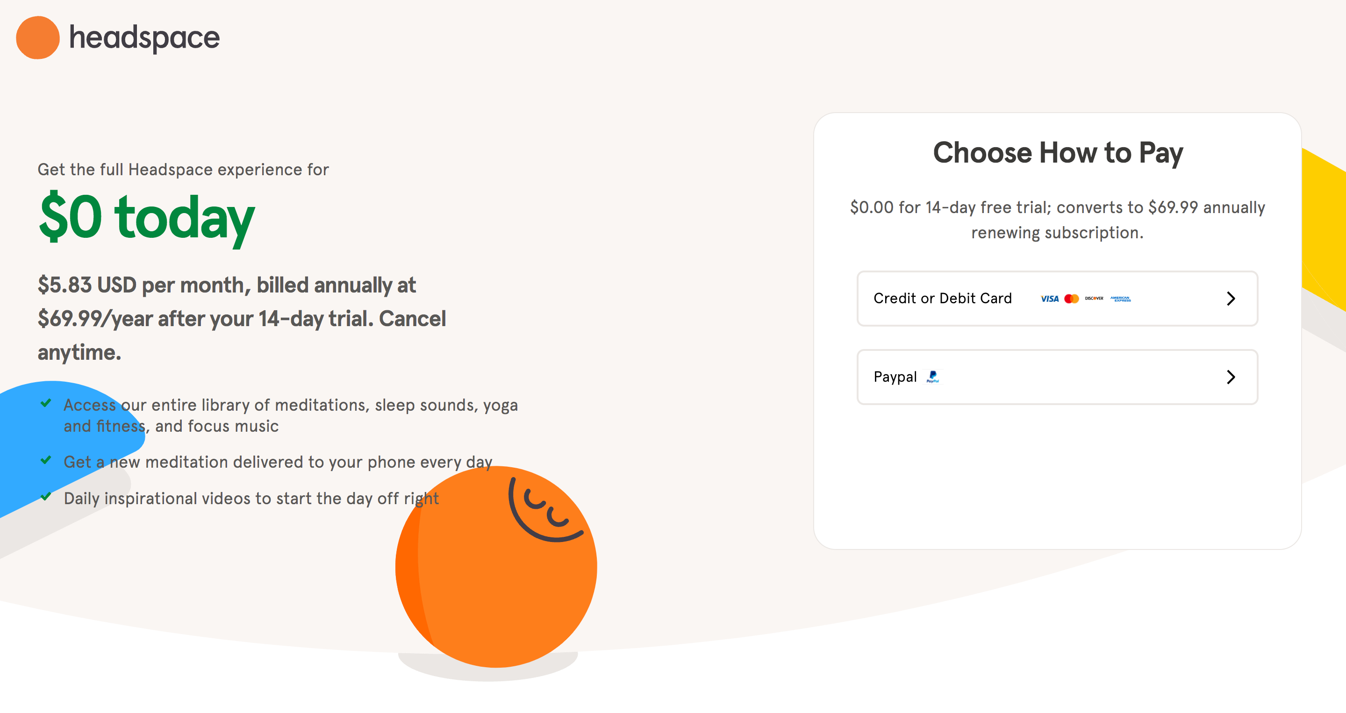
Task: Choose Credit or Debit Card payment
Action: 1057,299
